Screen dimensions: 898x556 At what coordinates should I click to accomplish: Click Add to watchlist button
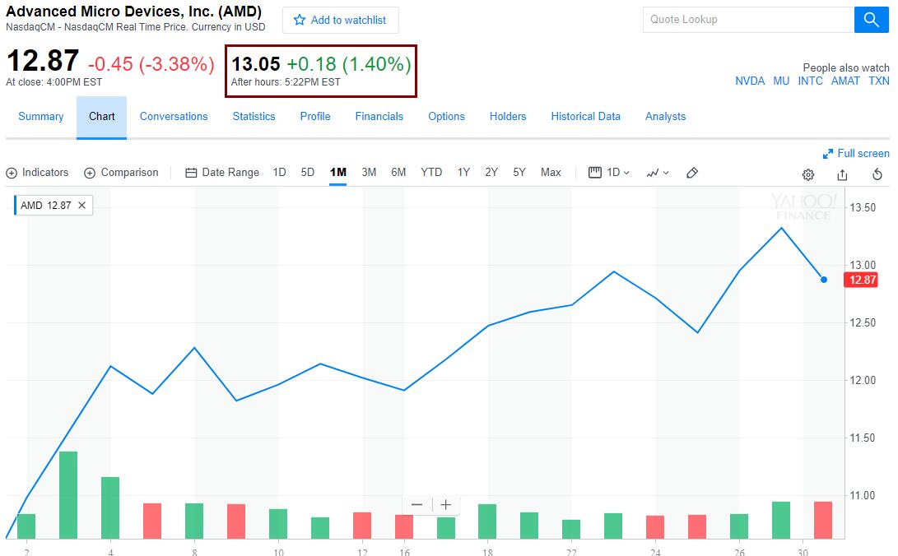(340, 20)
